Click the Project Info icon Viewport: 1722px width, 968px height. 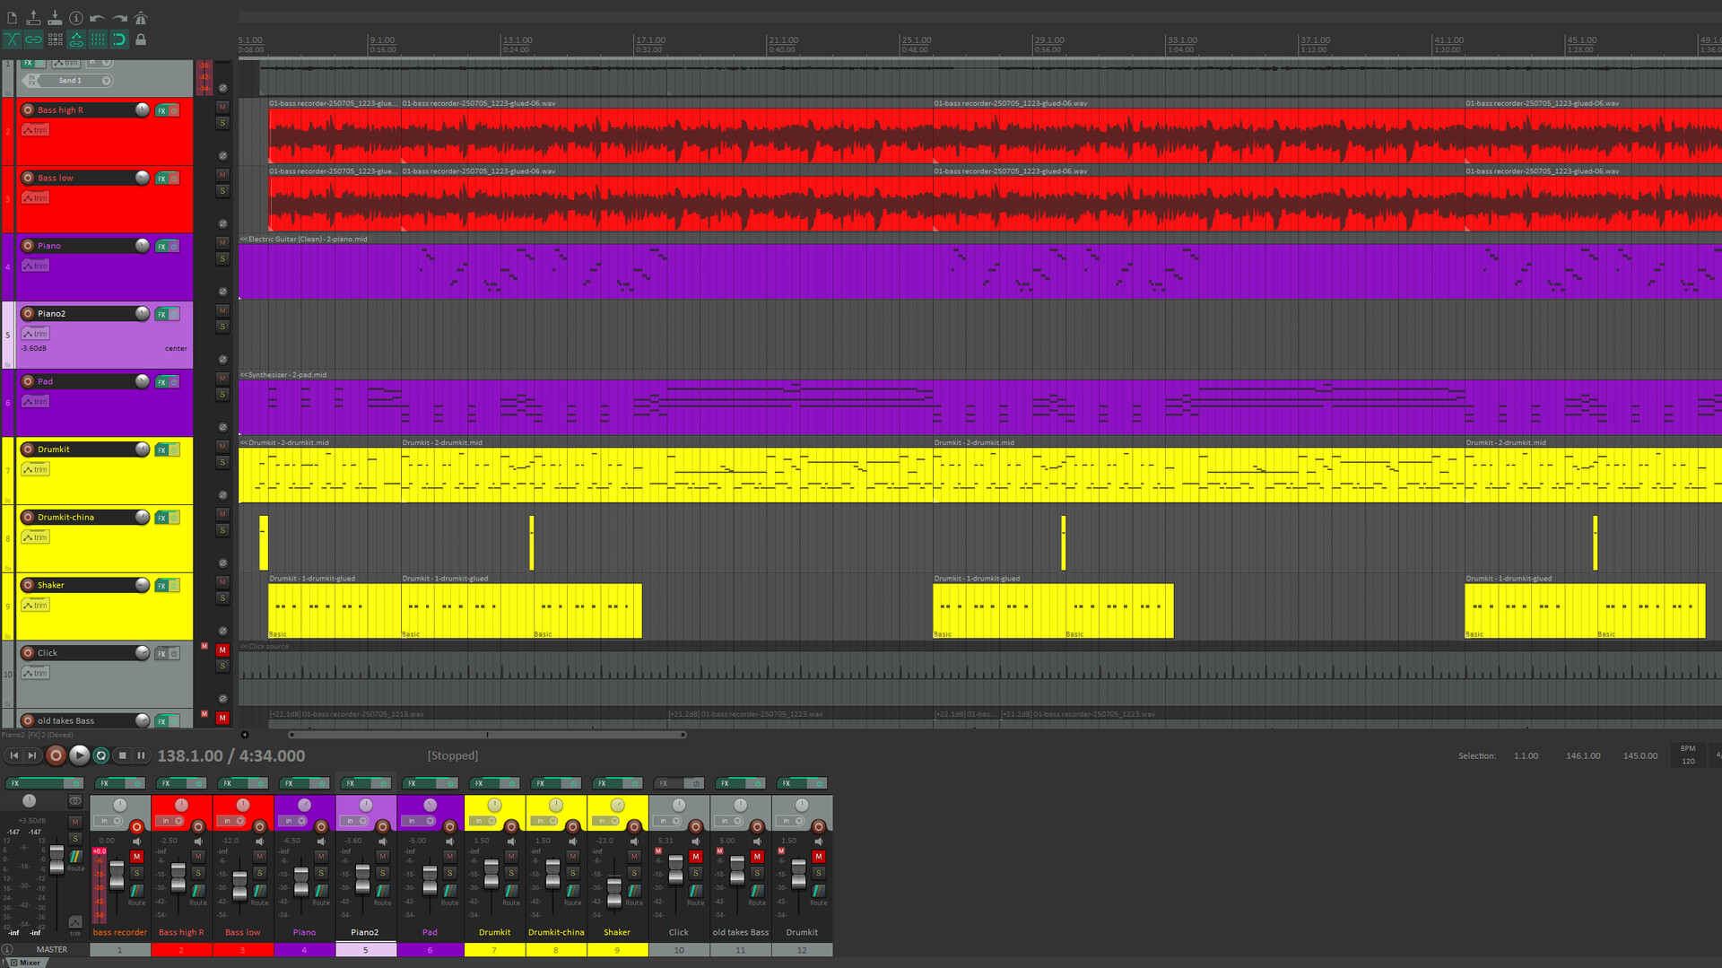coord(76,18)
